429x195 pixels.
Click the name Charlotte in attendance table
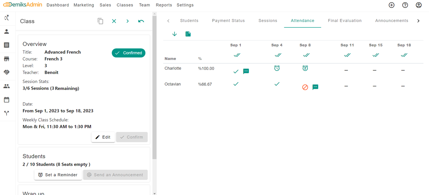click(173, 68)
